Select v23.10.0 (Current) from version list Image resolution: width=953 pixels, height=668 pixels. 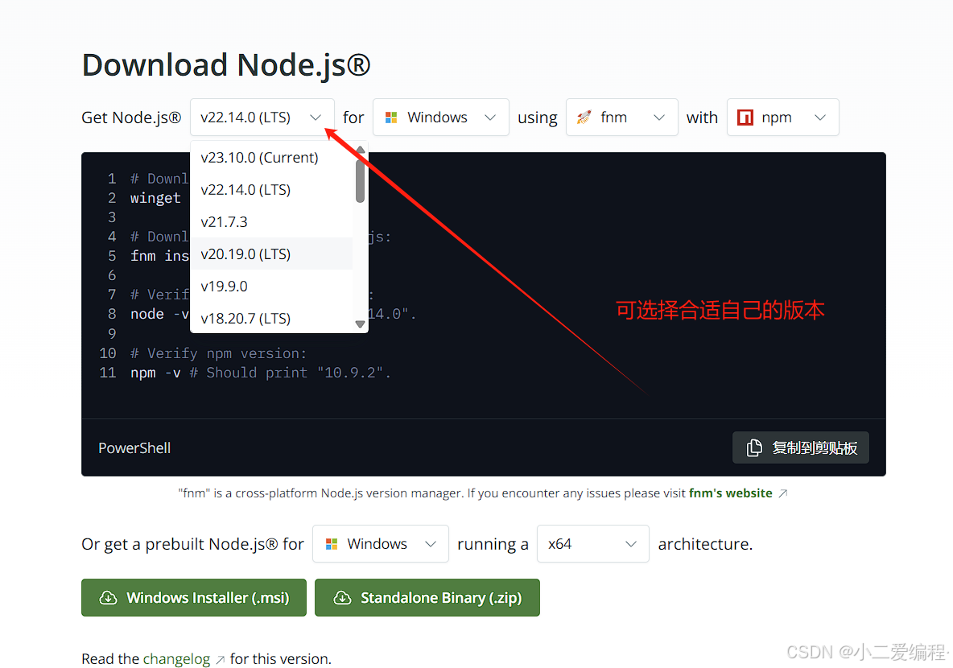click(x=272, y=158)
